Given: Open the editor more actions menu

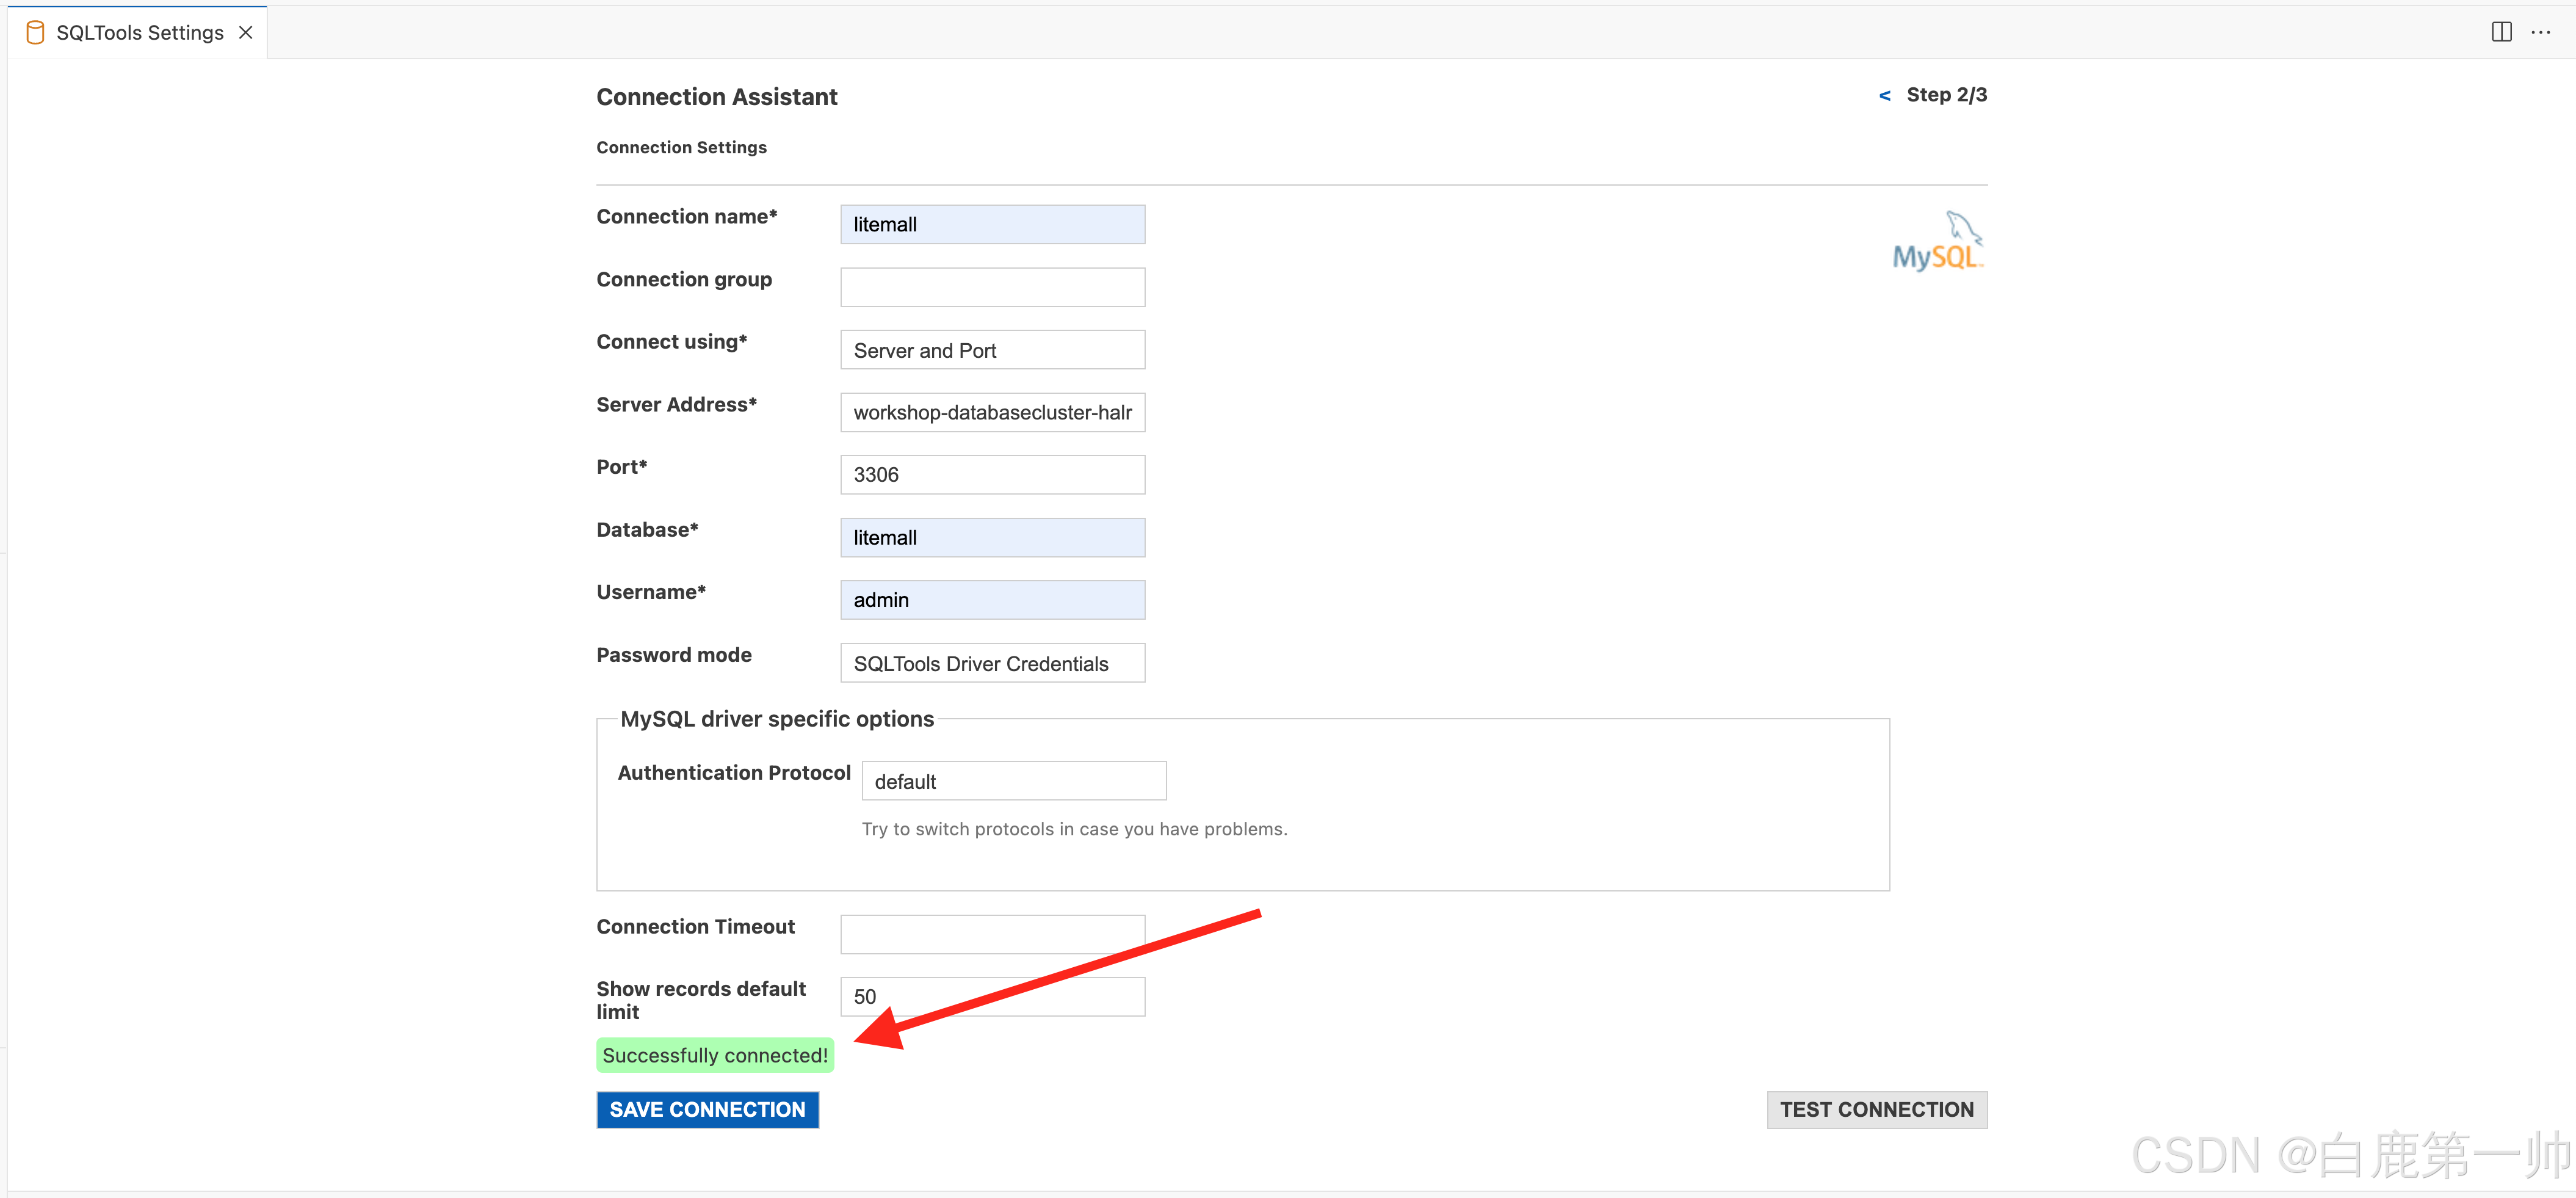Looking at the screenshot, I should click(2540, 32).
